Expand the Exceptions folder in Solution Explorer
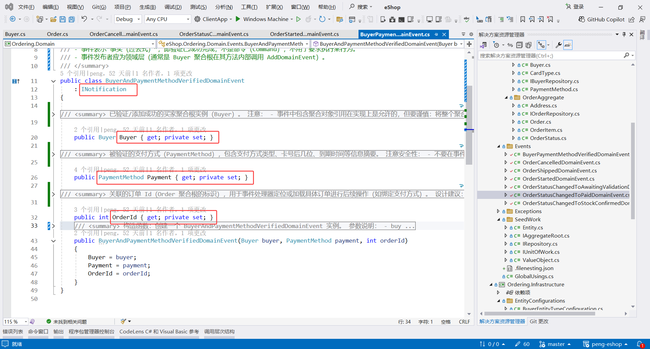The height and width of the screenshot is (349, 650). pos(499,211)
